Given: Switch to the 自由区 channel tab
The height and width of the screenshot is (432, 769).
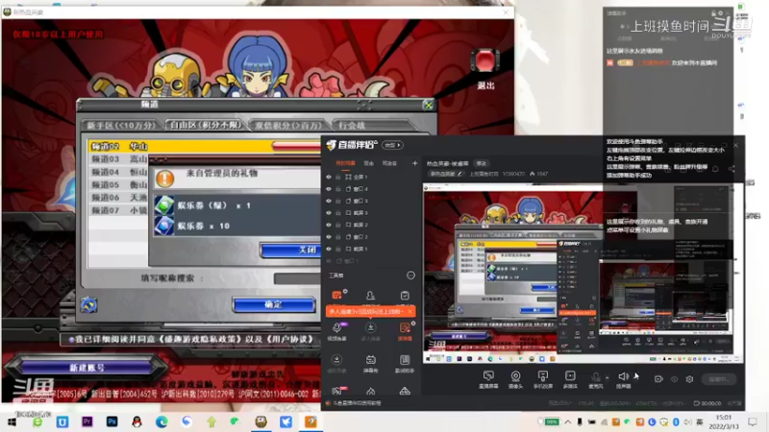Looking at the screenshot, I should tap(206, 125).
